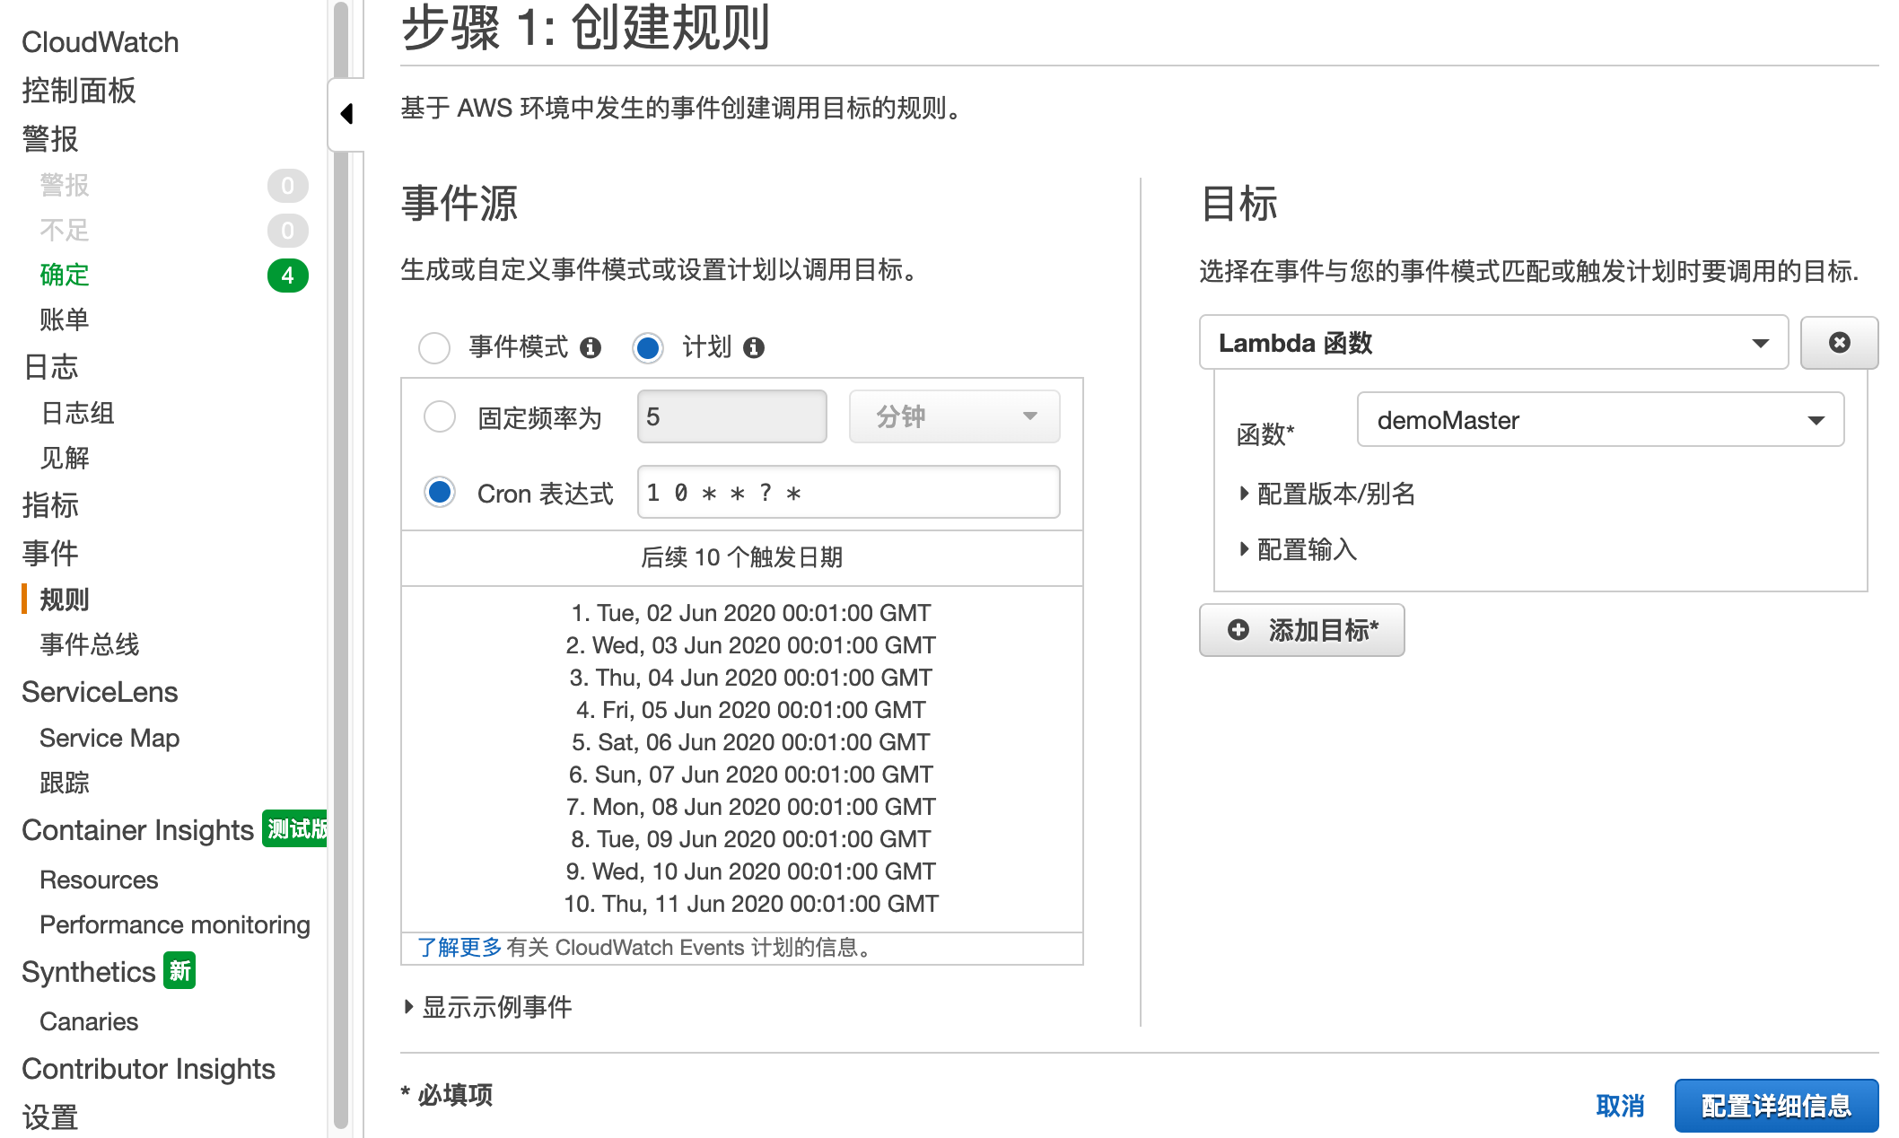Open the 了解更多 link
1899x1138 pixels.
pyautogui.click(x=459, y=948)
